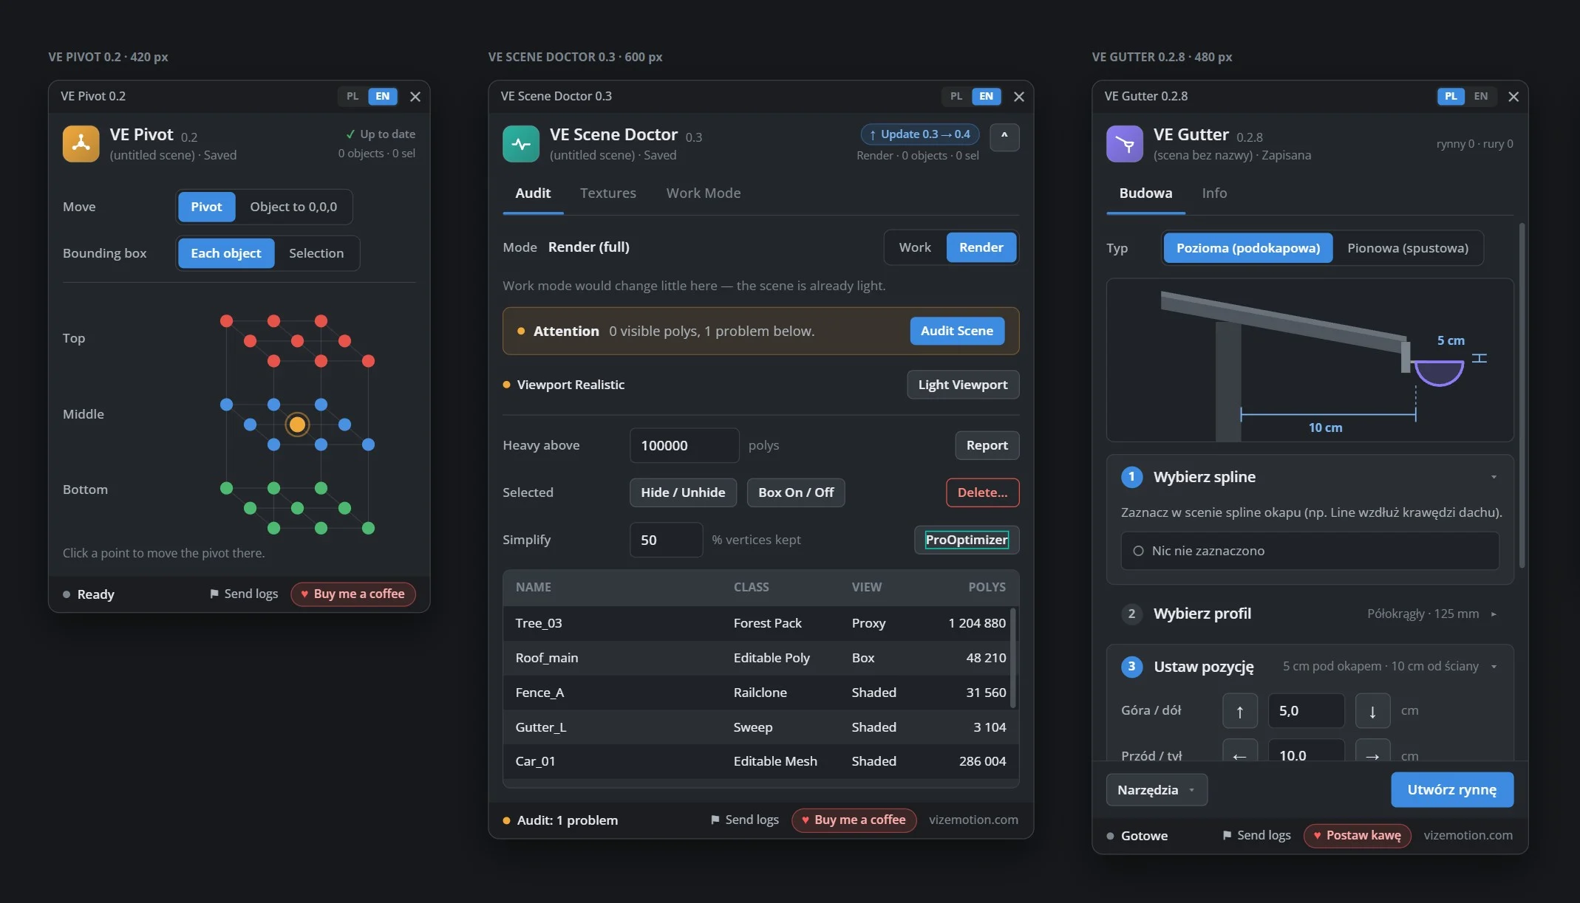Click the Delete... button
The height and width of the screenshot is (903, 1580).
point(982,492)
